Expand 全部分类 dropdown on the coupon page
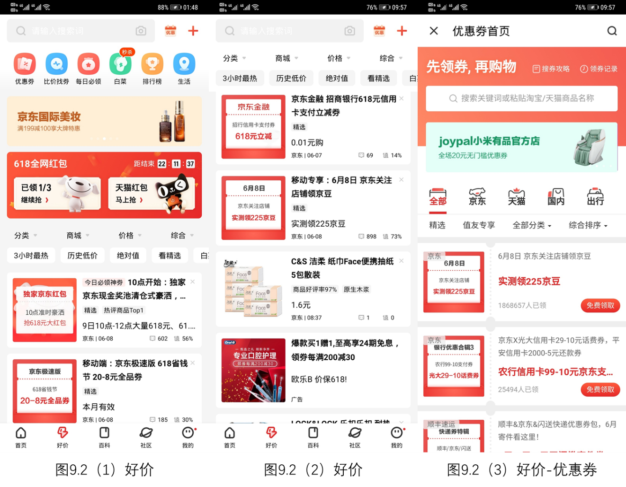Viewport: 626px width, 487px height. (x=532, y=225)
